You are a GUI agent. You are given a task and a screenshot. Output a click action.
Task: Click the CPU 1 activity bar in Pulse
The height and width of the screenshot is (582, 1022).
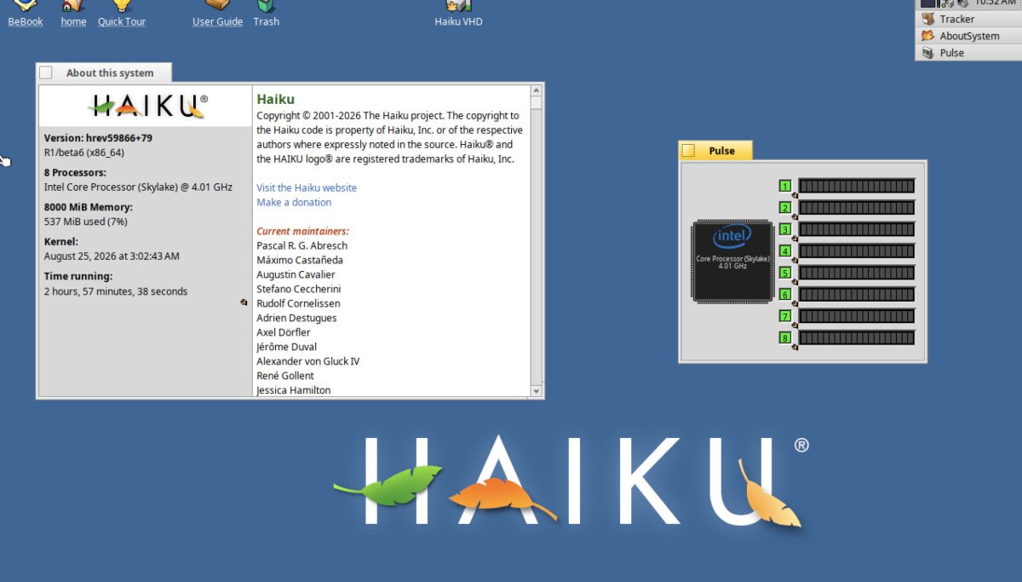click(x=856, y=186)
